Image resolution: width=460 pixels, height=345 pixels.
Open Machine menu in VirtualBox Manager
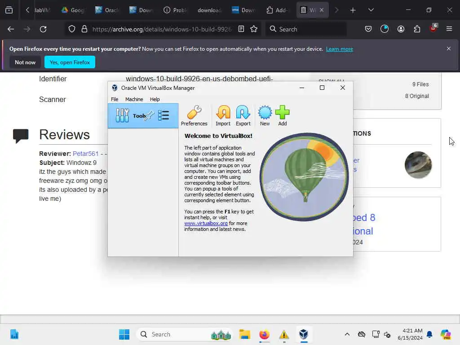tap(134, 99)
